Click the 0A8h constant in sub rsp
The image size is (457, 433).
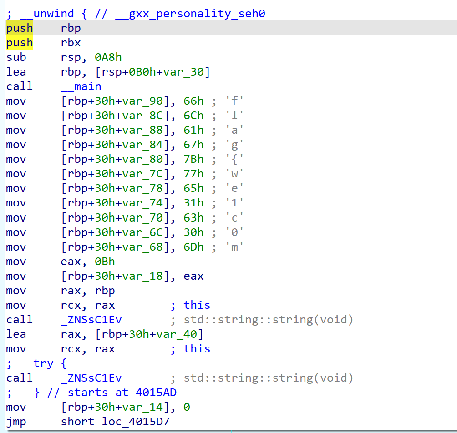coord(108,57)
